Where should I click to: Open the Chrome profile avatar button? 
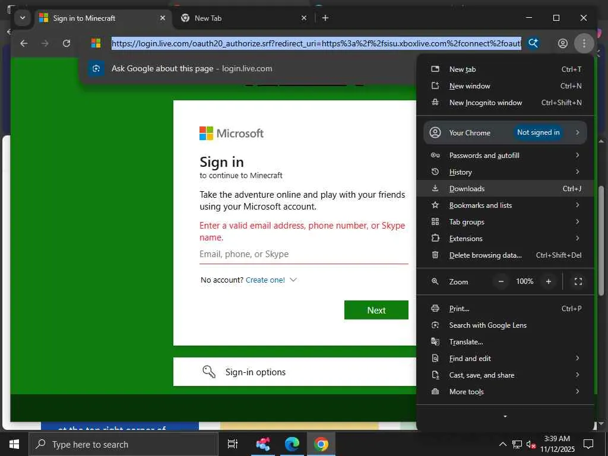pos(563,43)
